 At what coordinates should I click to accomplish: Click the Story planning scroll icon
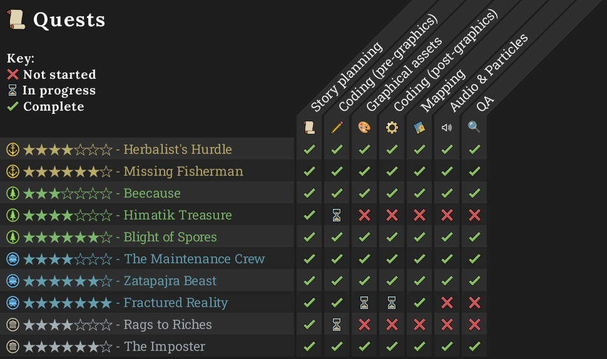309,128
